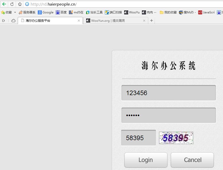The image size is (223, 170).
Task: Close the WooYun.org tab
Action: pos(144,20)
